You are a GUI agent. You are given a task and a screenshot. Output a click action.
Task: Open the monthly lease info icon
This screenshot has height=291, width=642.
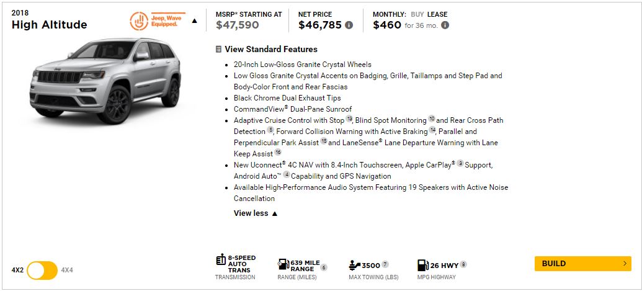[445, 25]
